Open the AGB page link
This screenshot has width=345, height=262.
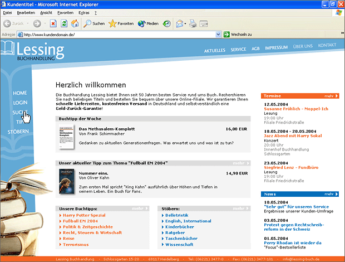click(255, 48)
